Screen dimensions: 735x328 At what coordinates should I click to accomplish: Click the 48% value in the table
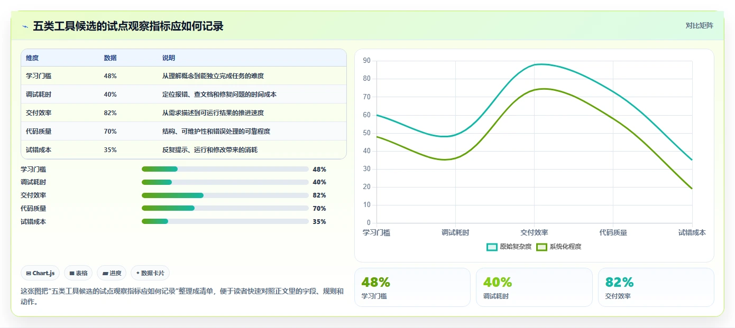[x=110, y=76]
